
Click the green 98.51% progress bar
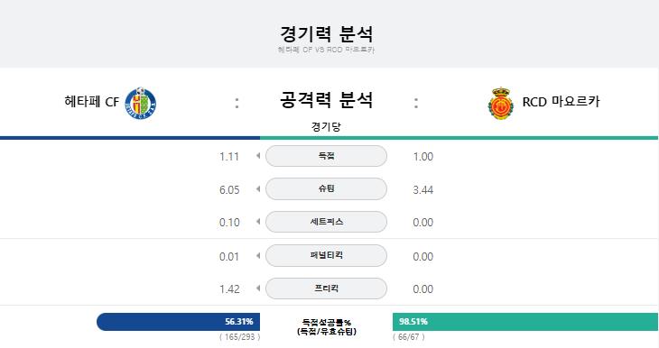[525, 322]
